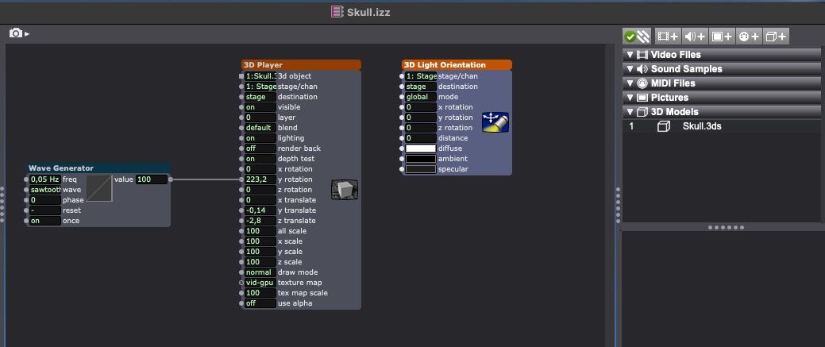The width and height of the screenshot is (825, 347).
Task: Toggle the 3D Player visible value
Action: pos(260,107)
